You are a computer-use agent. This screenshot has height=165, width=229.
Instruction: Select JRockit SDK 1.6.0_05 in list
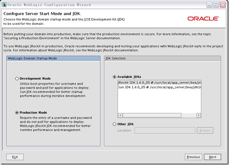[x=159, y=82]
